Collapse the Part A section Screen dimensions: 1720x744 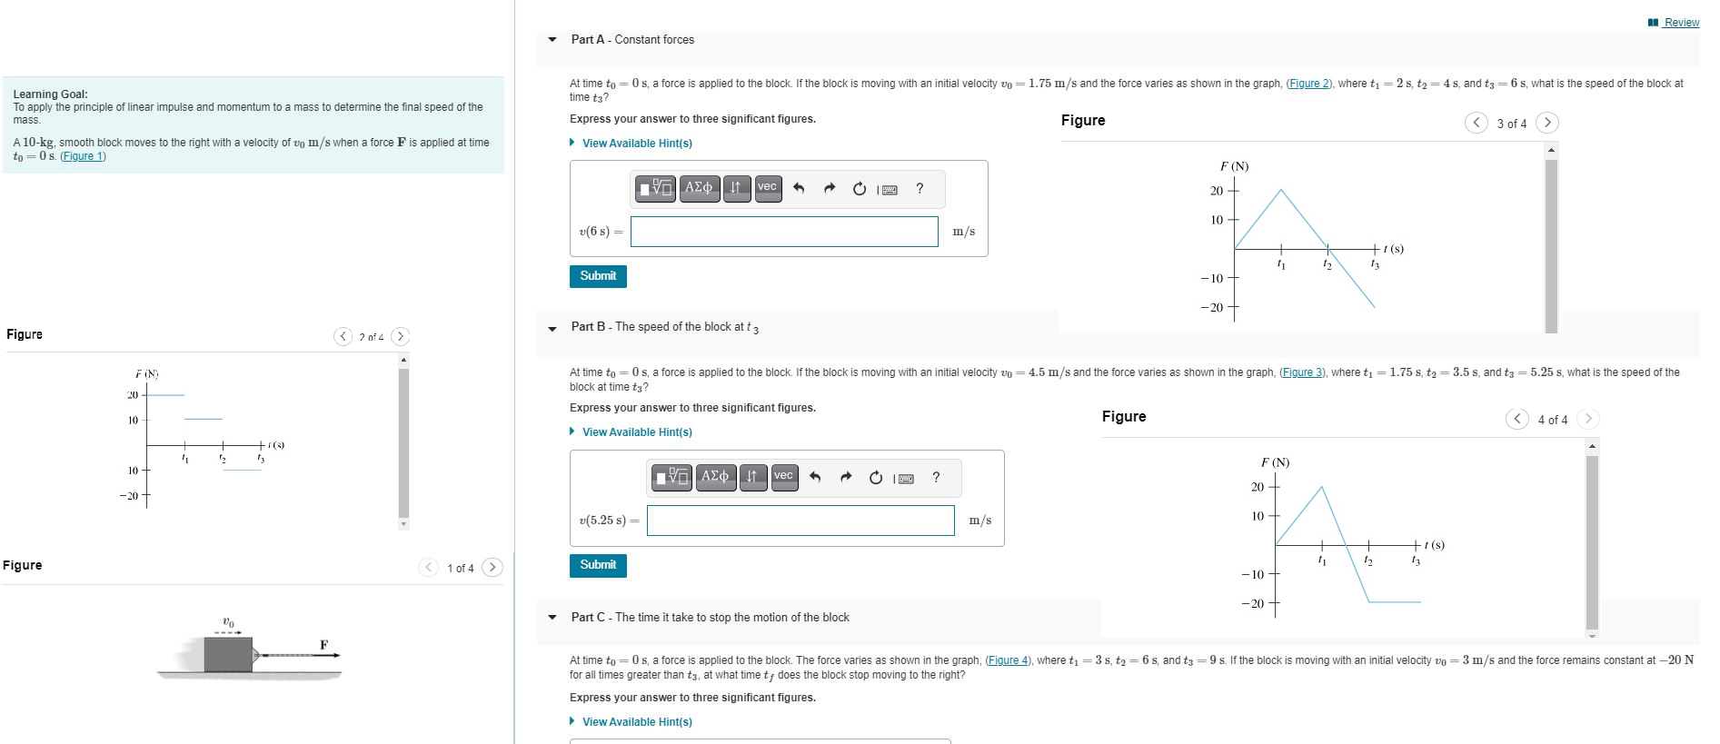tap(552, 40)
